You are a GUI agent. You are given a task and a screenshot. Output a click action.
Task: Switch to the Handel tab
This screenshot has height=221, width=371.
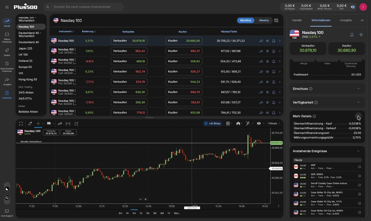pyautogui.click(x=297, y=20)
